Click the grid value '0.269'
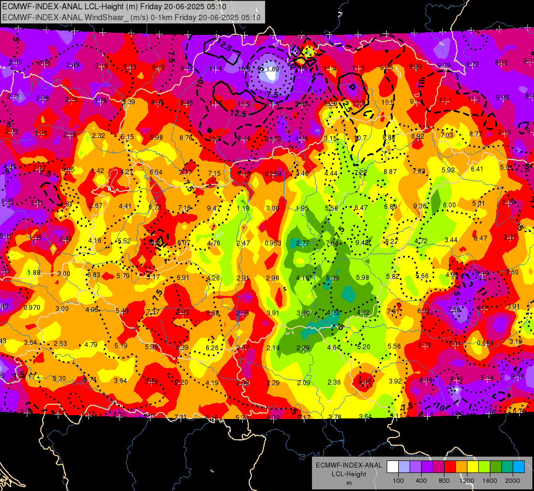Image resolution: width=534 pixels, height=491 pixels. (x=273, y=174)
